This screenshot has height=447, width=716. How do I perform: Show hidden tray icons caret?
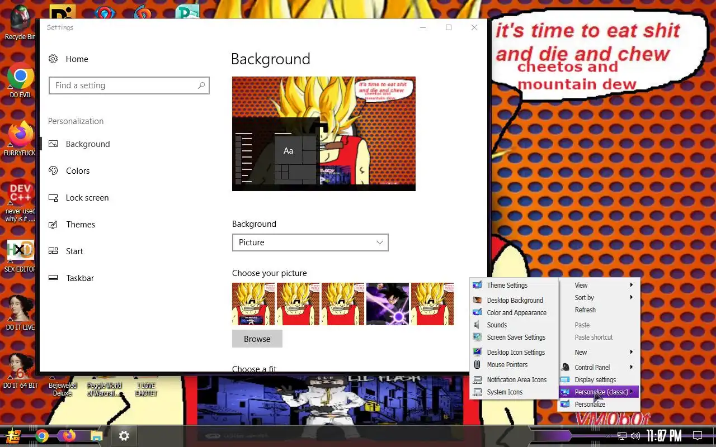point(609,436)
